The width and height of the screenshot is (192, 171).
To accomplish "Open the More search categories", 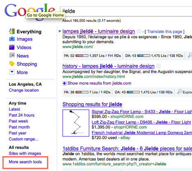I will (x=22, y=72).
